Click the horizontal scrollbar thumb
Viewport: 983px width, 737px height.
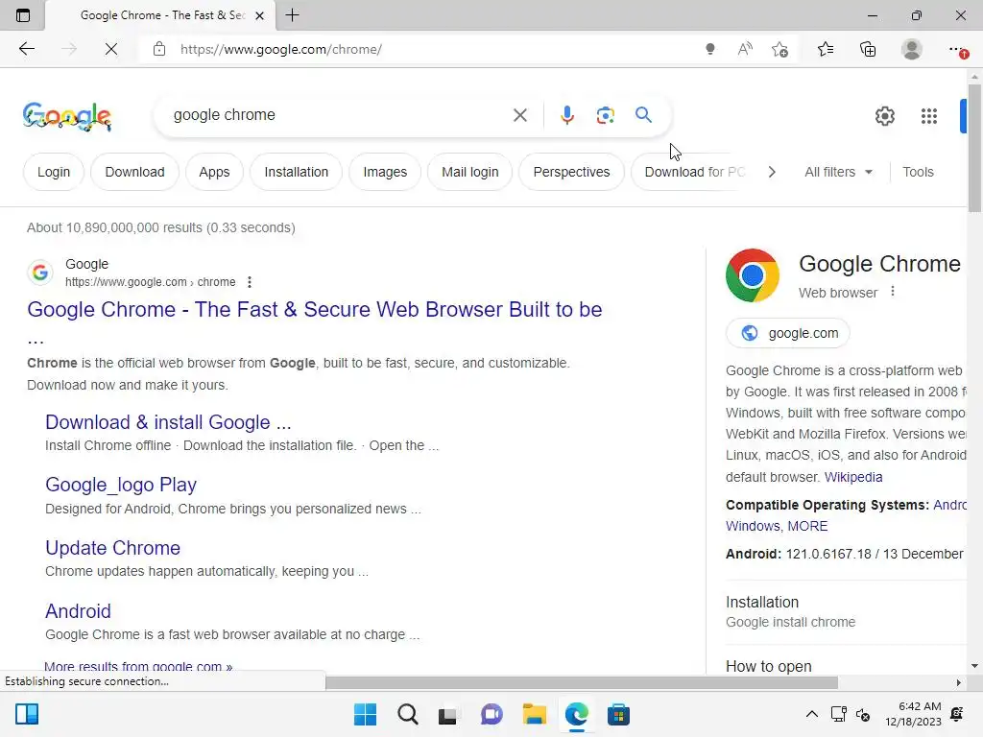pos(581,682)
